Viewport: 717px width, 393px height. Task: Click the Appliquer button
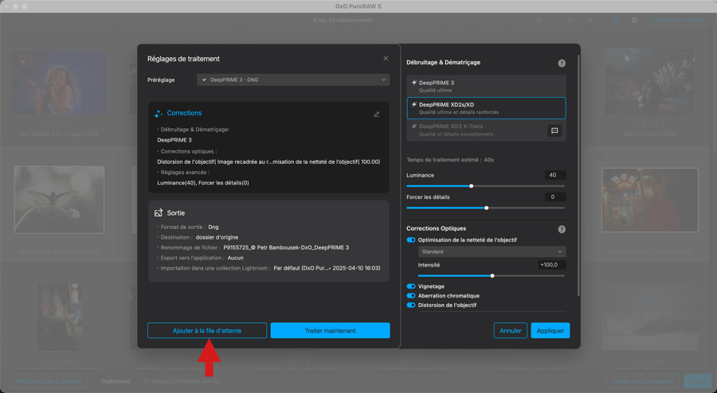pyautogui.click(x=550, y=330)
